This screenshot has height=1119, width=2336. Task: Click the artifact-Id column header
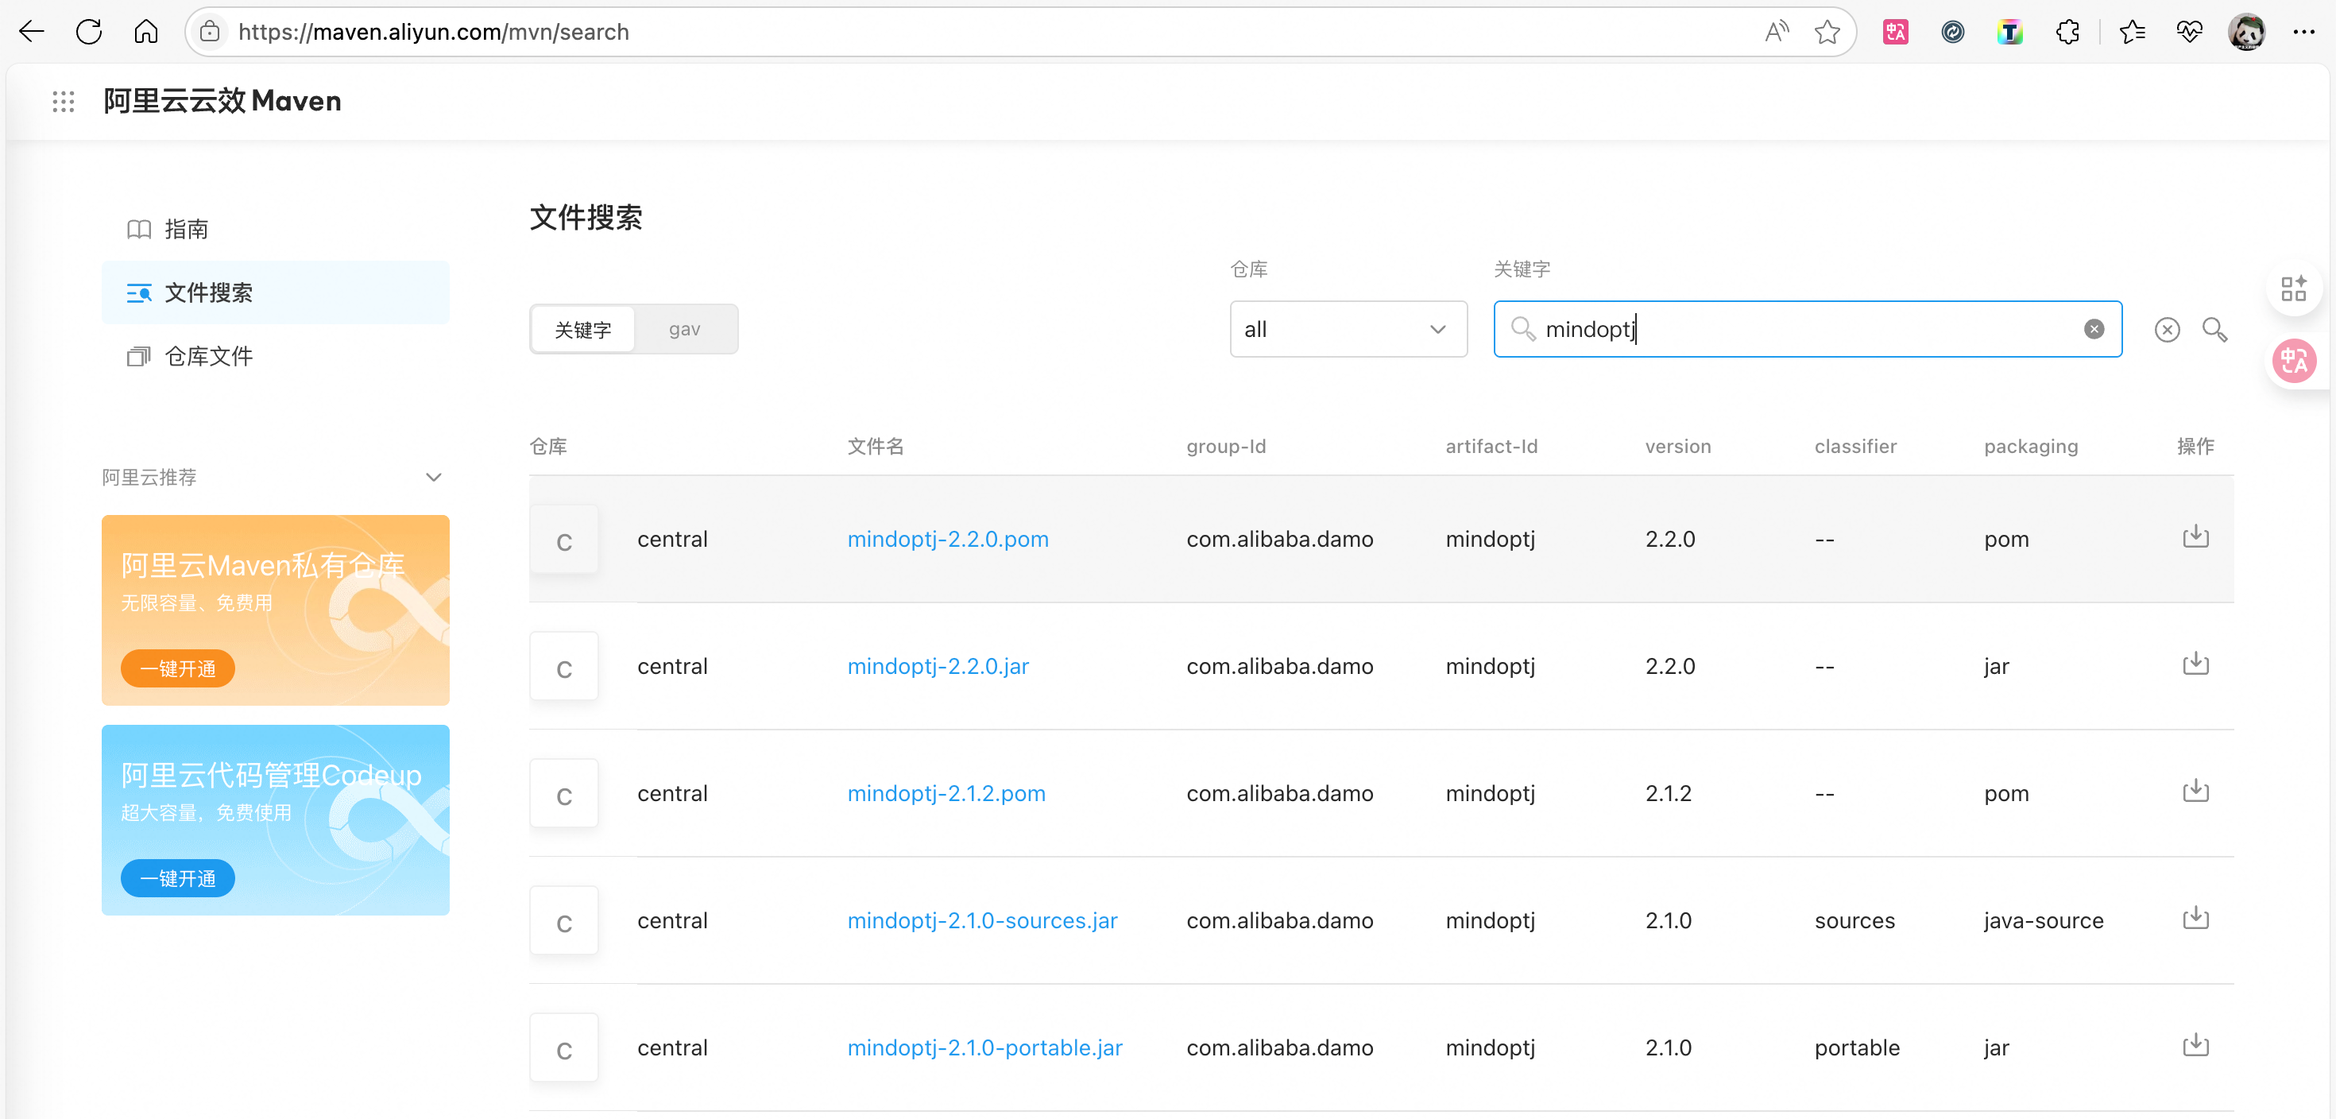coord(1491,446)
